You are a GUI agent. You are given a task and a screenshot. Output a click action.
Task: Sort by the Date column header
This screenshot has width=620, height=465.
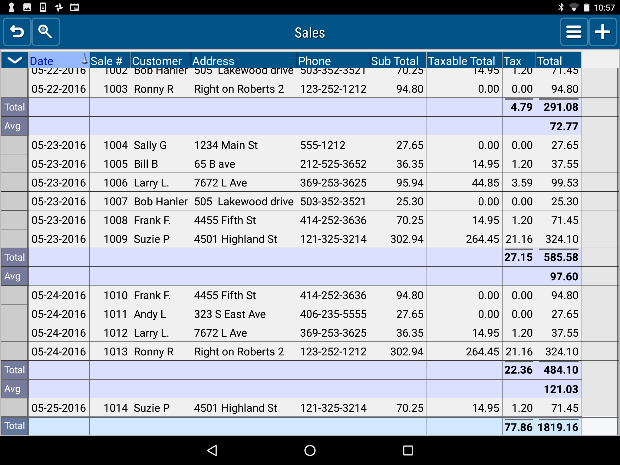click(59, 60)
